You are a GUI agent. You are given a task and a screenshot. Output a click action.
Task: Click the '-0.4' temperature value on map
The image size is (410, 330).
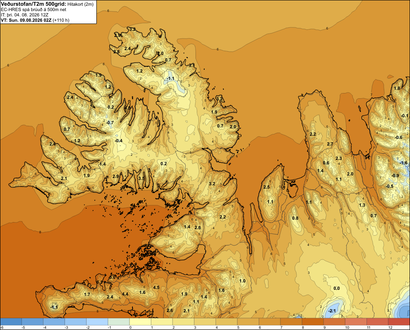(118, 141)
